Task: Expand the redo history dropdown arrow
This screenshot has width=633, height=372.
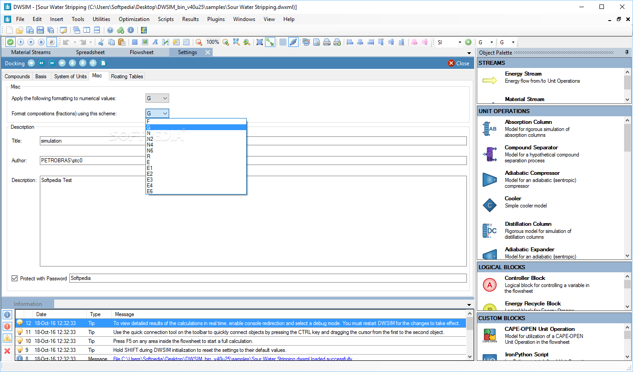Action: coord(90,42)
